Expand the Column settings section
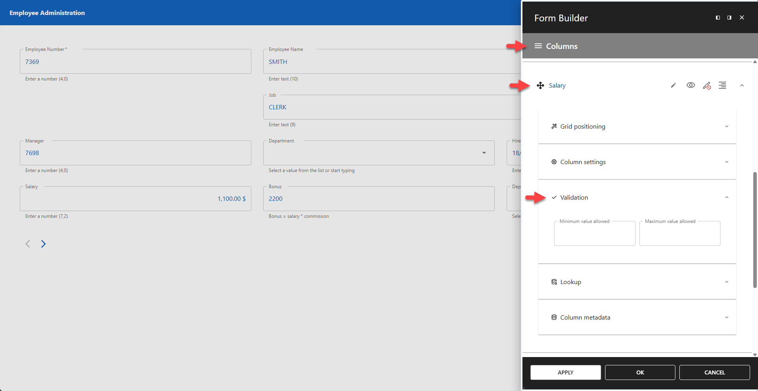758x391 pixels. point(726,162)
